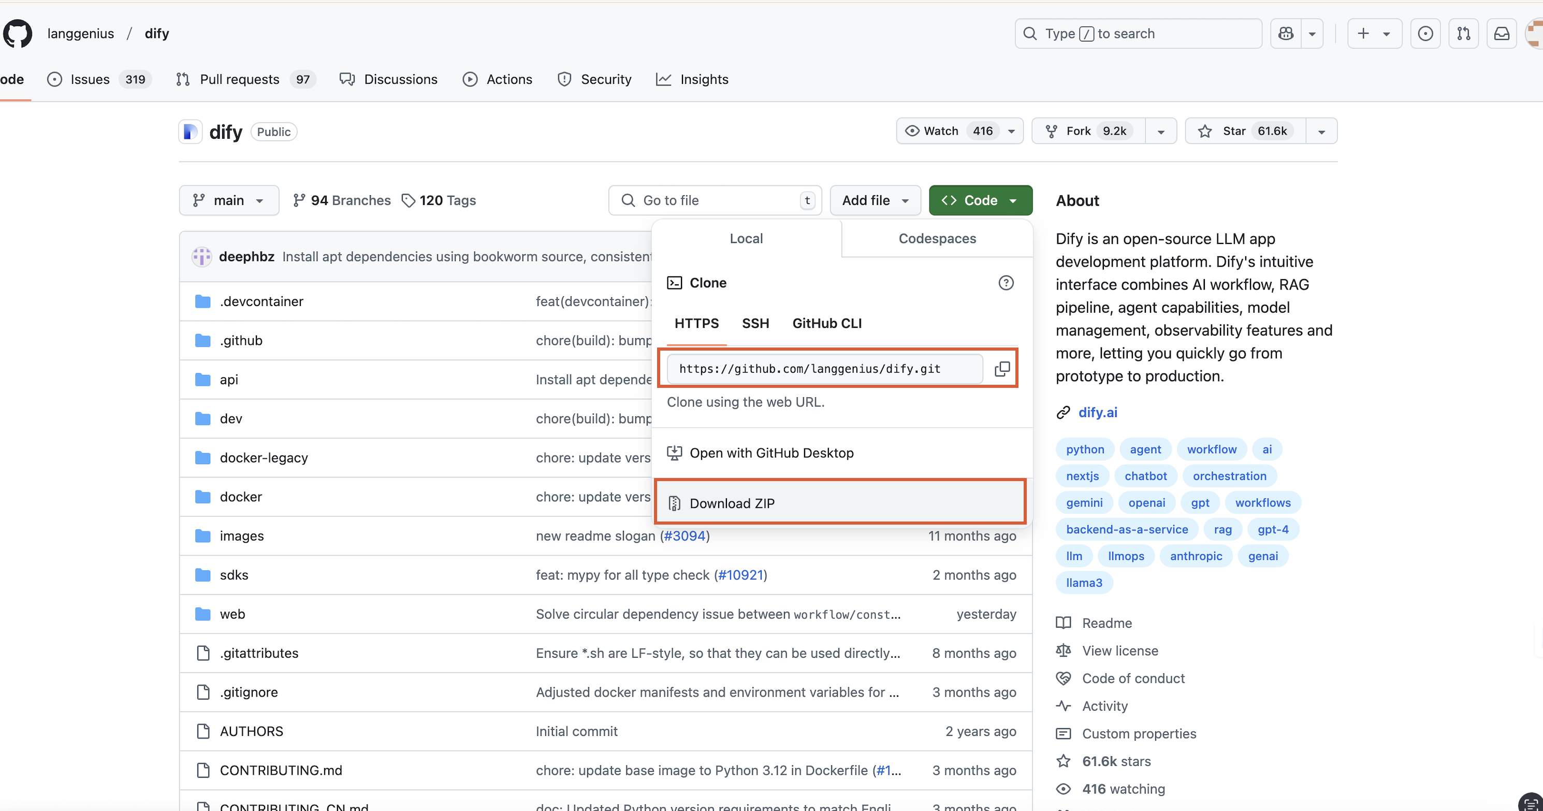This screenshot has height=811, width=1543.
Task: Visit the dify.ai website link
Action: [x=1097, y=412]
